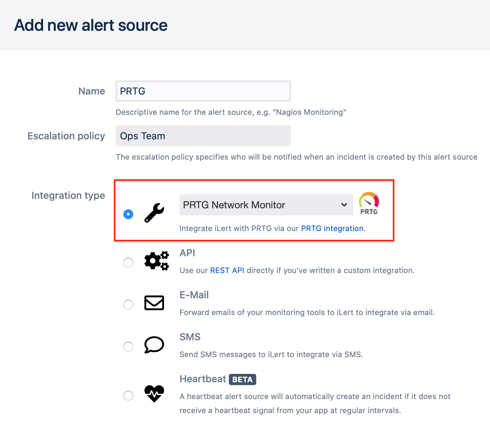Click the API gears icon
This screenshot has width=490, height=432.
157,261
